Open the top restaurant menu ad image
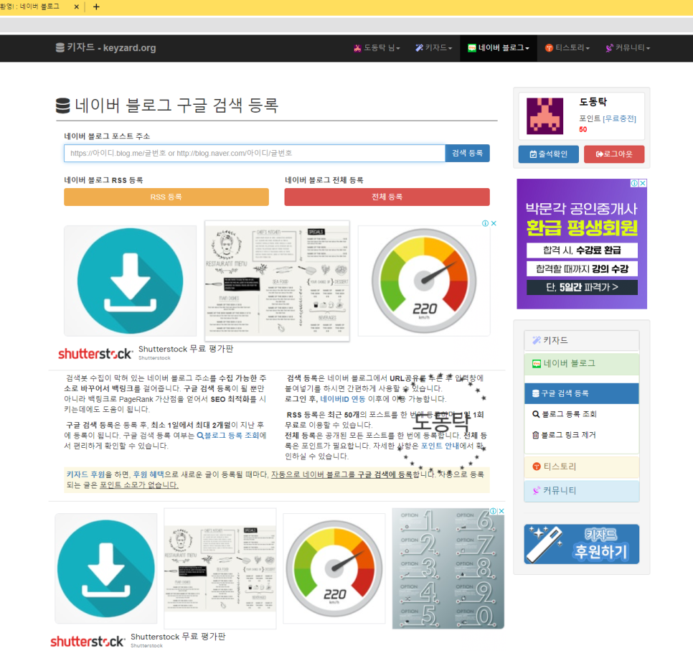693x651 pixels. point(277,281)
